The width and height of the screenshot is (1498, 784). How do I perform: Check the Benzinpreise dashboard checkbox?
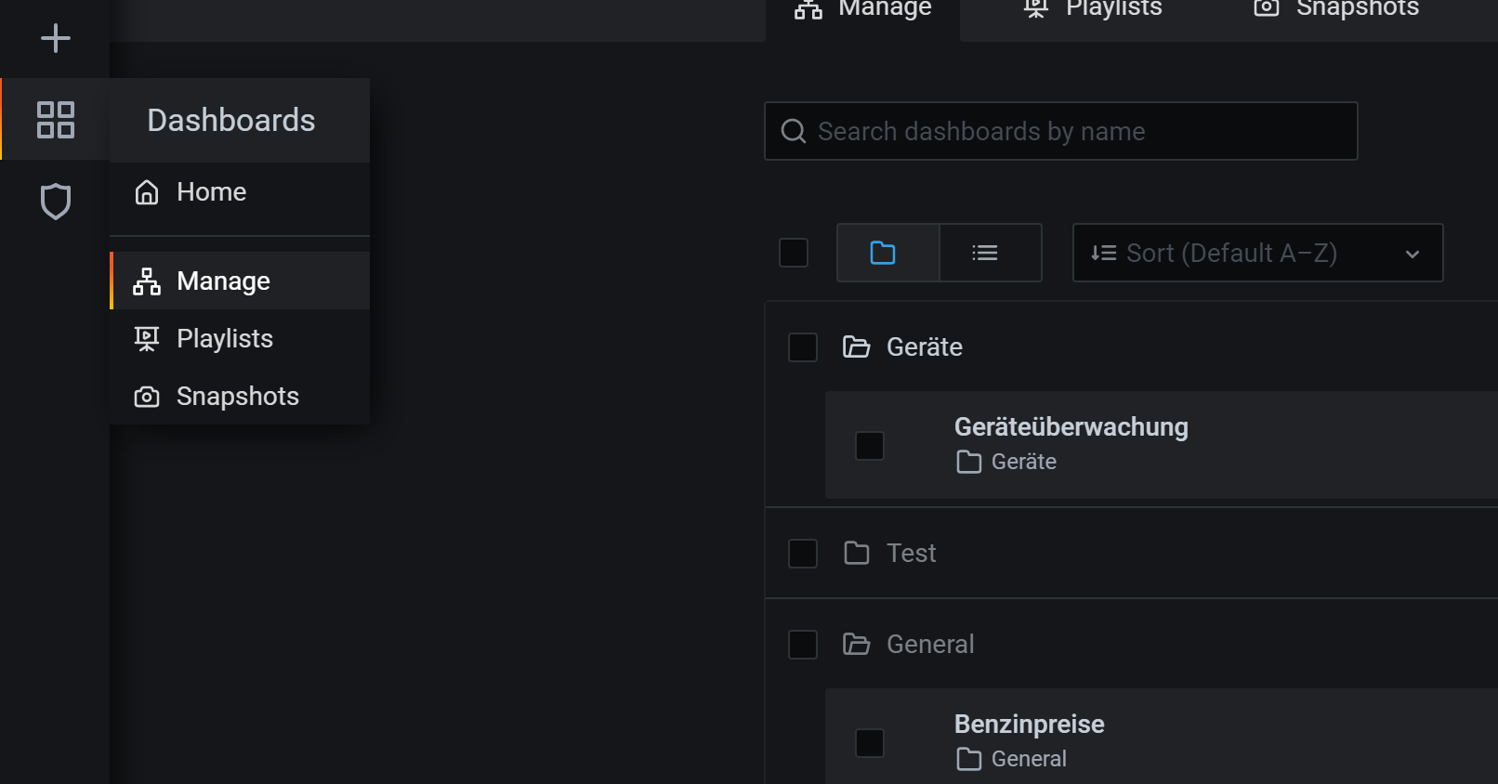point(870,743)
